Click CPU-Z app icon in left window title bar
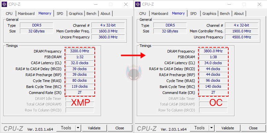267x133 pixels. click(x=4, y=4)
